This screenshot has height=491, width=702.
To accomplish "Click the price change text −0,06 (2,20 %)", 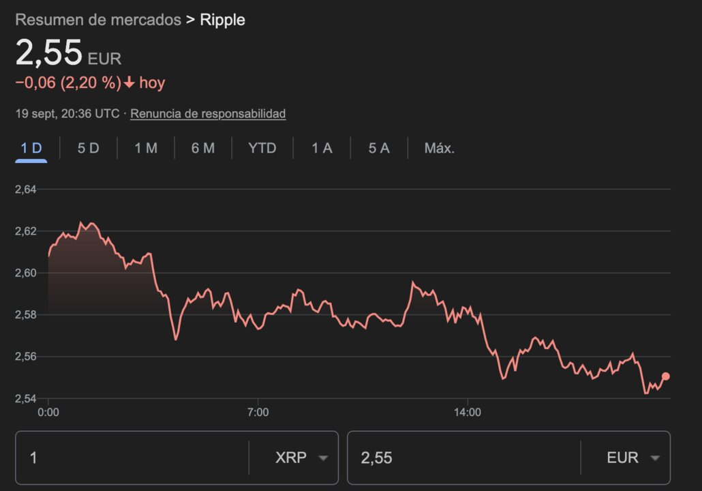I will tap(68, 82).
